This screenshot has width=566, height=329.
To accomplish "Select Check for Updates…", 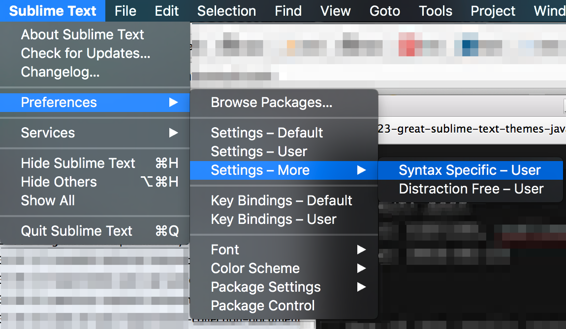I will [x=95, y=53].
